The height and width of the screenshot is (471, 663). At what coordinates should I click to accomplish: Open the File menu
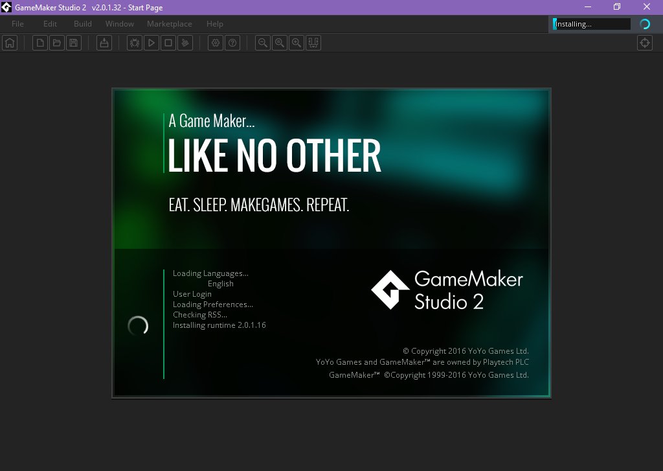point(17,24)
